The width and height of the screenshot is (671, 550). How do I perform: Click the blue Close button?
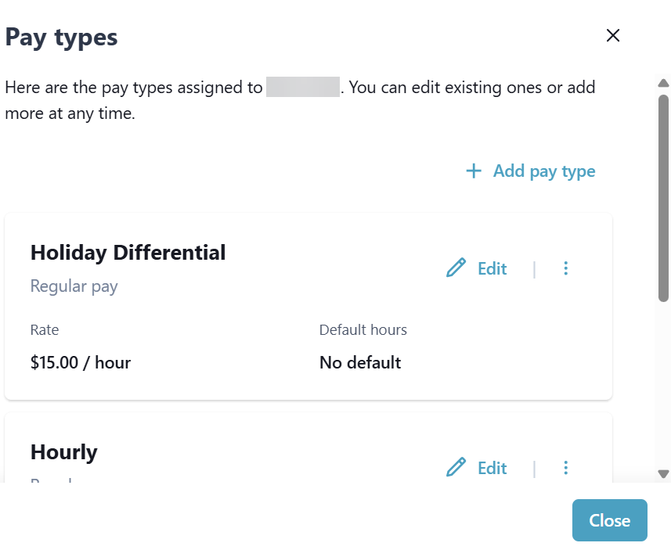(x=609, y=520)
